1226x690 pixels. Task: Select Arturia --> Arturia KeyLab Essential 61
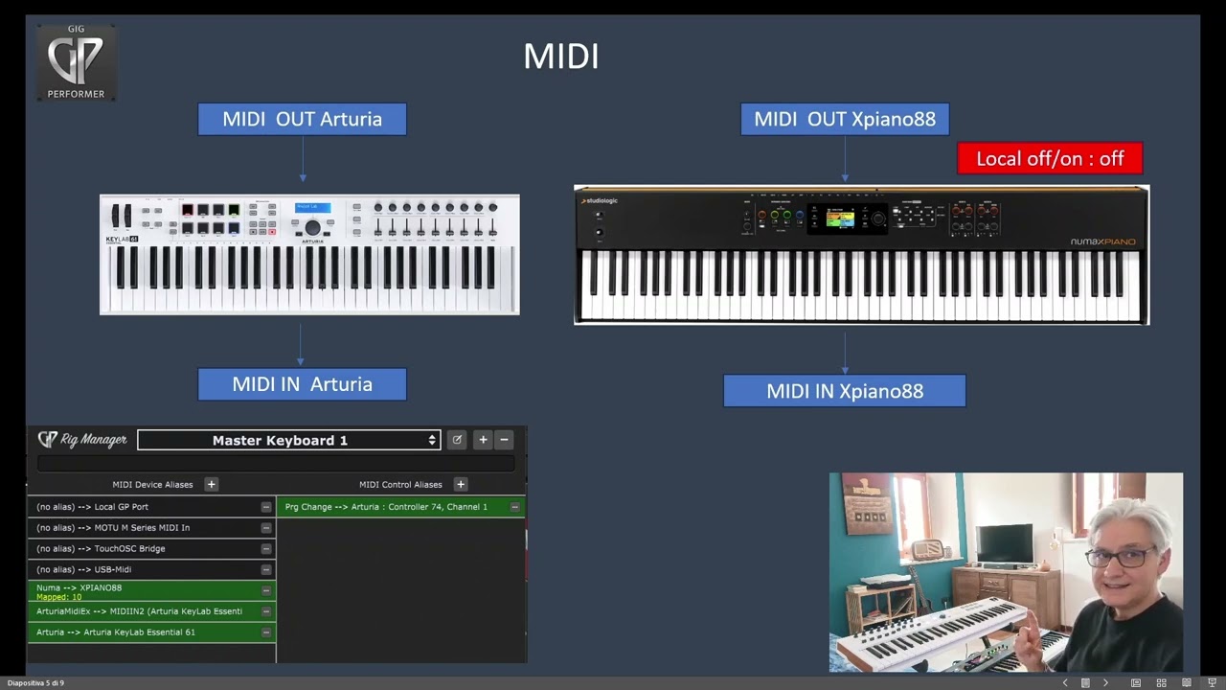coord(152,632)
